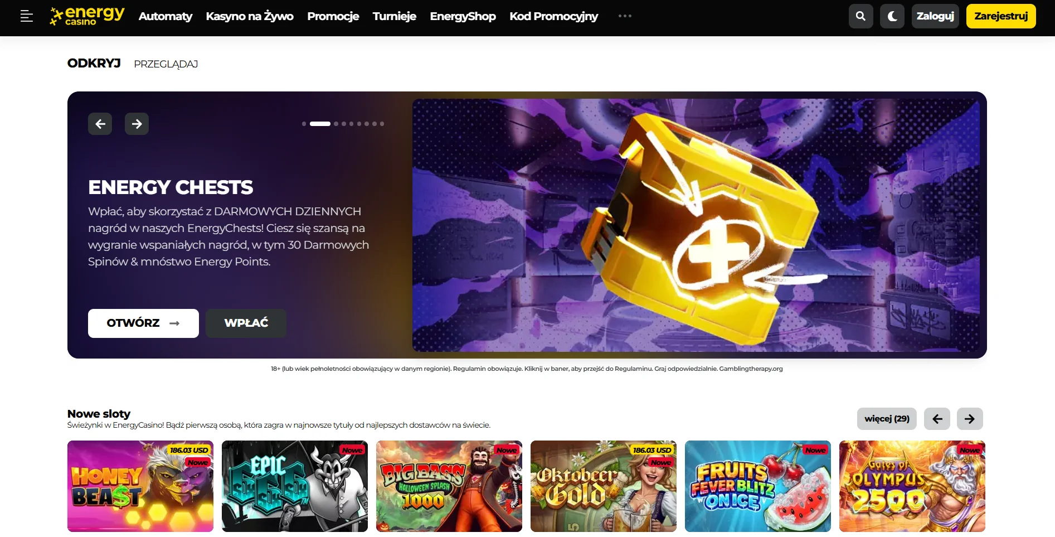Click the Energy Chests banner image
This screenshot has height=537, width=1055.
tap(696, 225)
